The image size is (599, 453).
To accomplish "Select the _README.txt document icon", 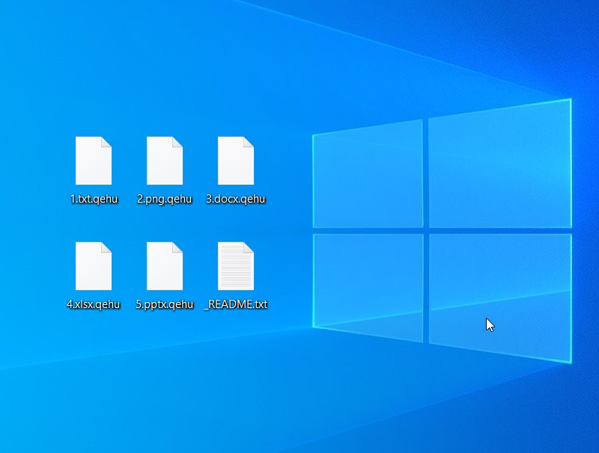I will coord(236,266).
